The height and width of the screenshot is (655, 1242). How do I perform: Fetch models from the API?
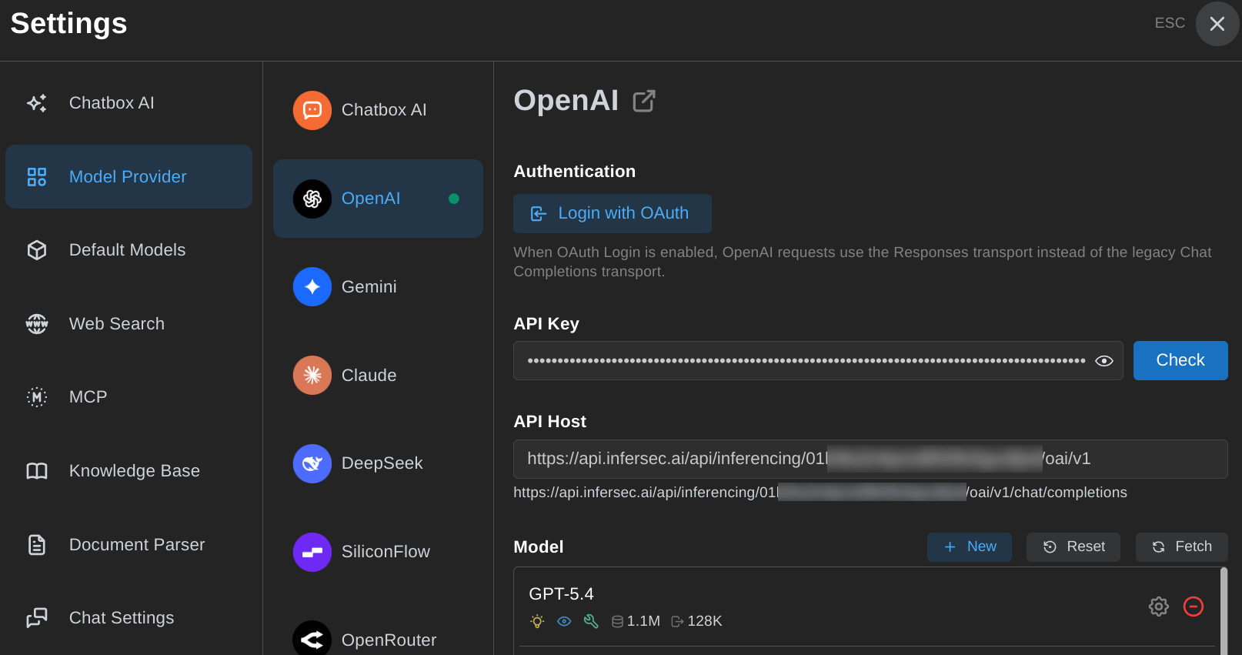pyautogui.click(x=1182, y=546)
